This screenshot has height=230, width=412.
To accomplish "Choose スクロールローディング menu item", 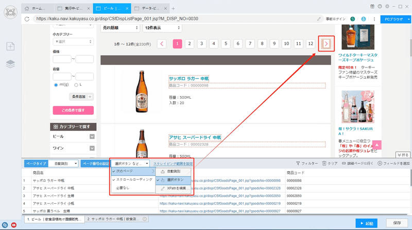I will [133, 180].
